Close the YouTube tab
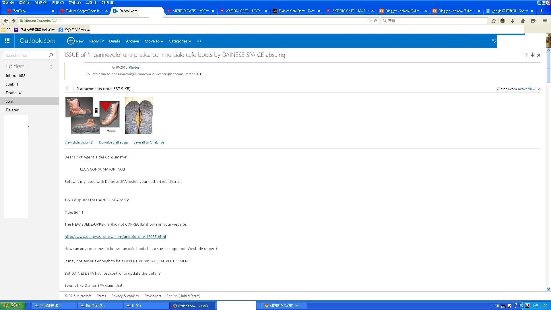 (53, 11)
